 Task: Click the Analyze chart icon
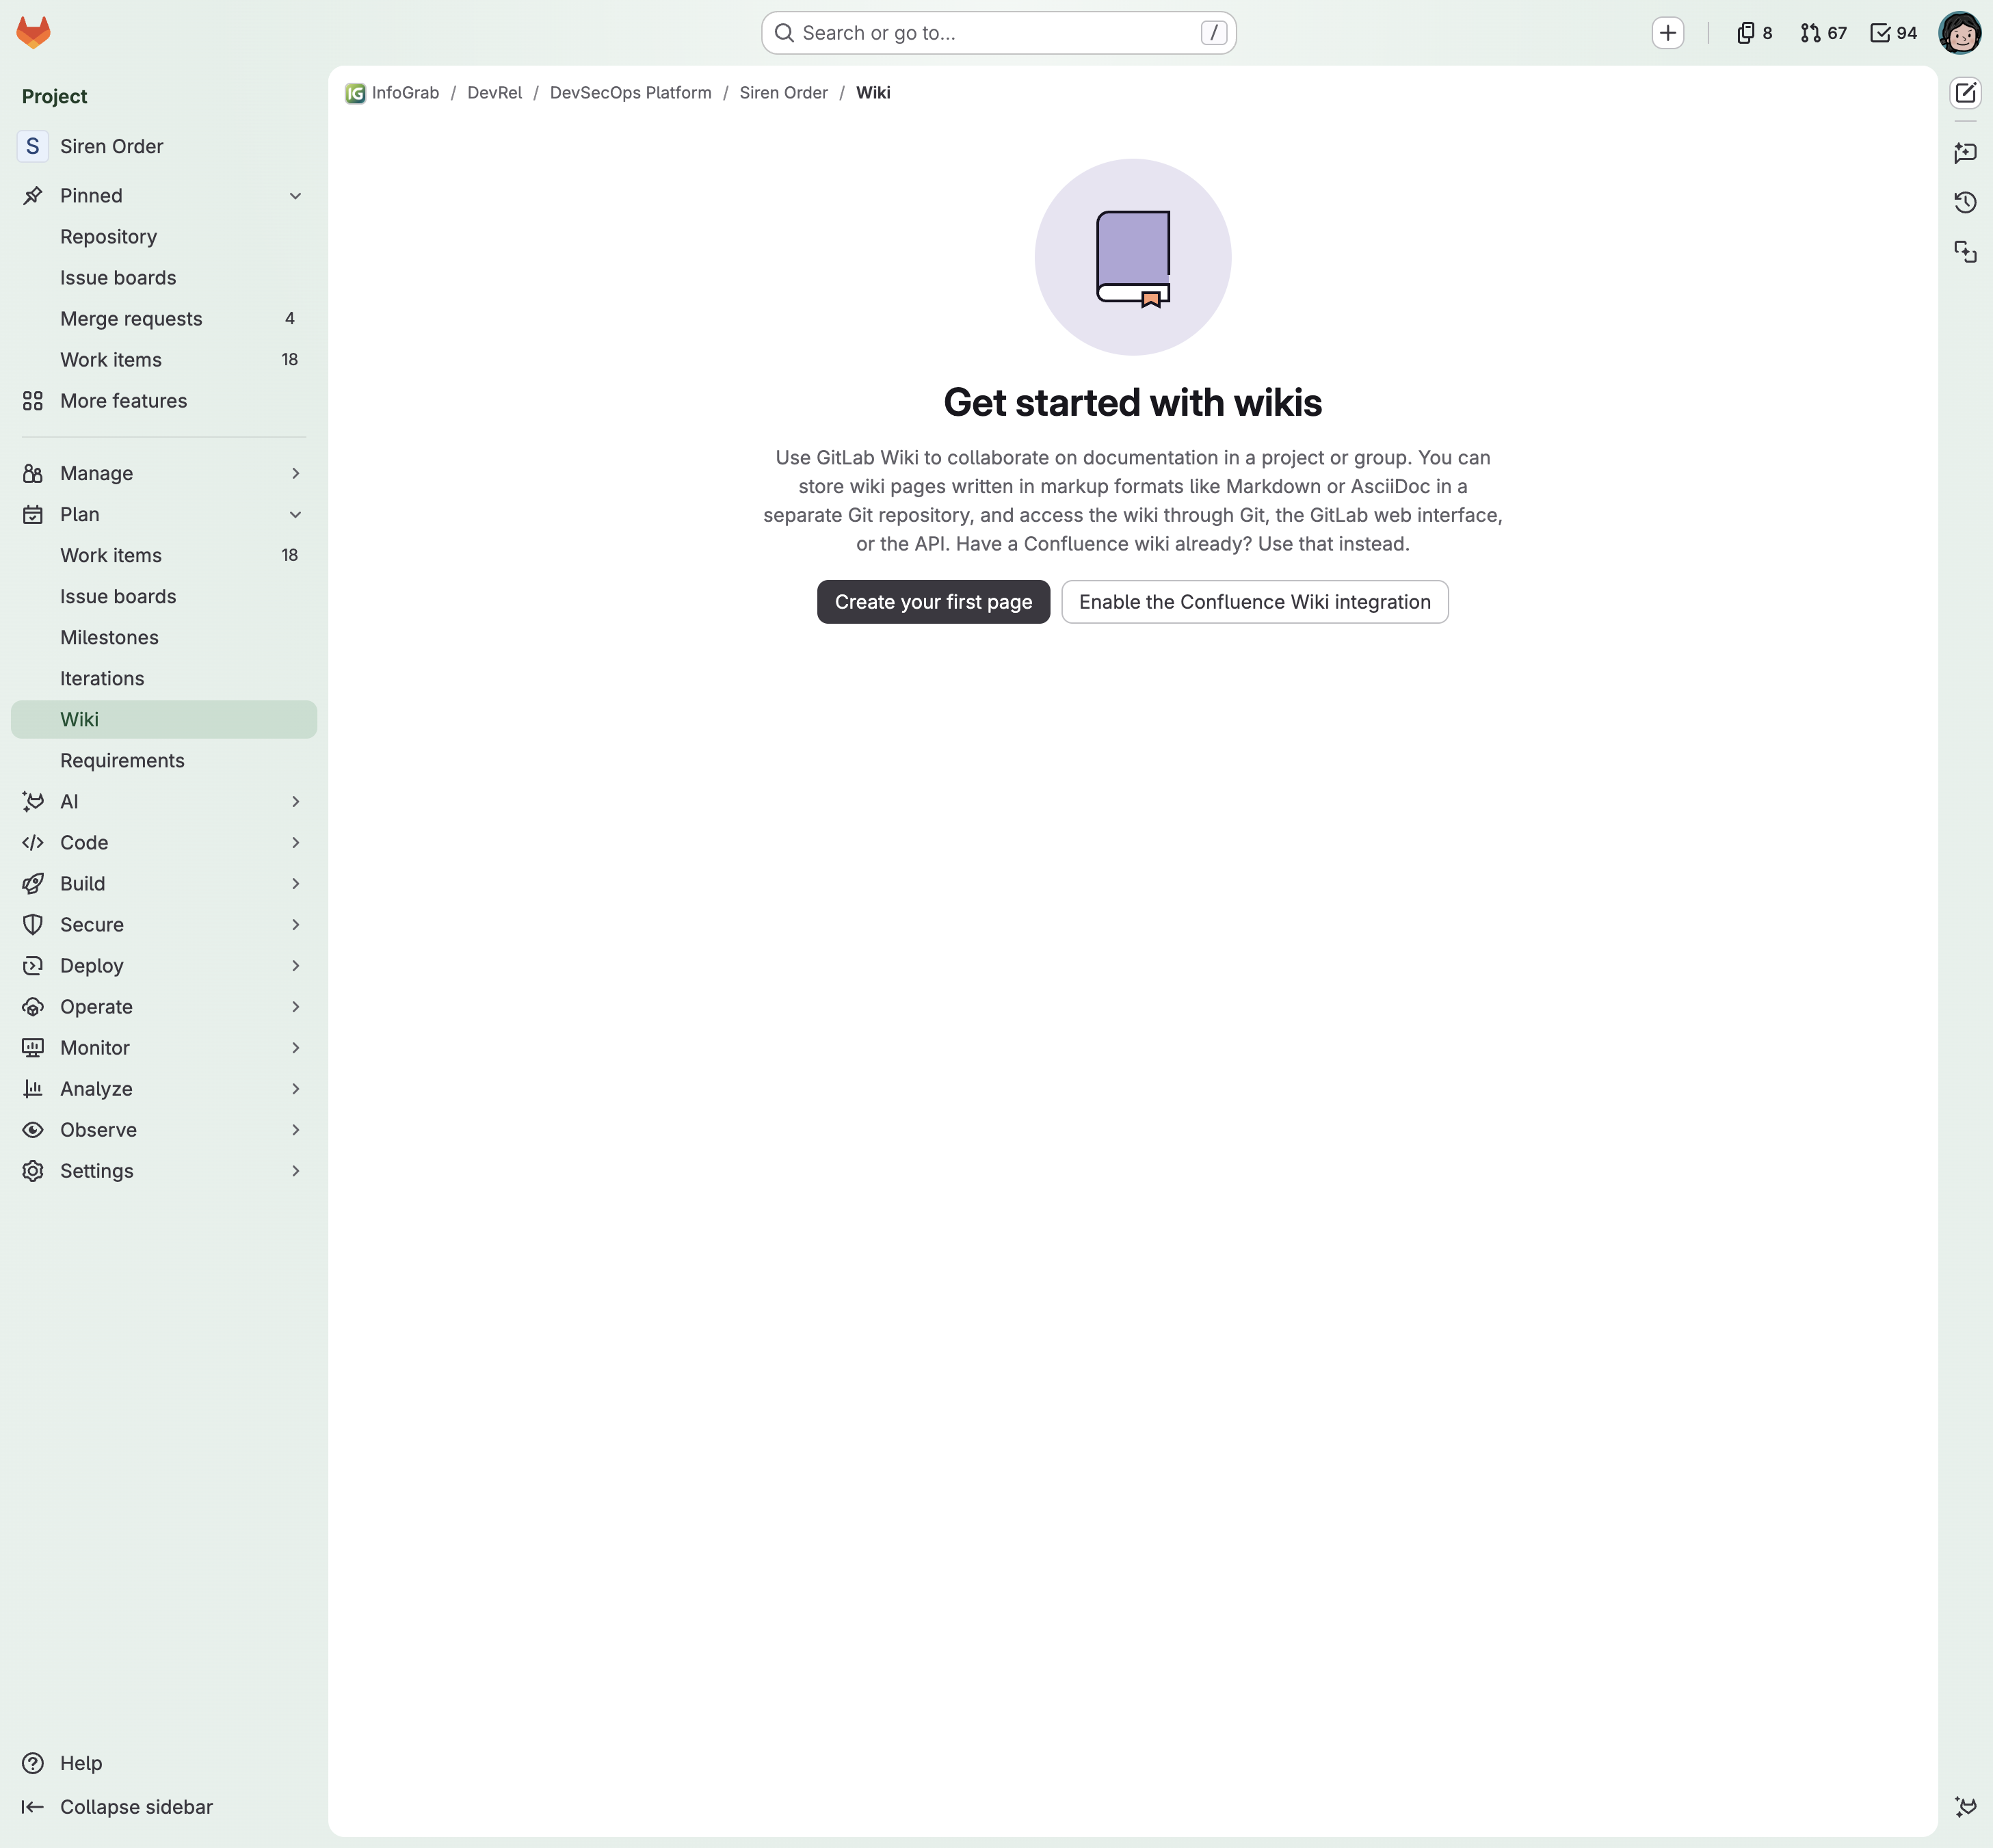click(33, 1088)
